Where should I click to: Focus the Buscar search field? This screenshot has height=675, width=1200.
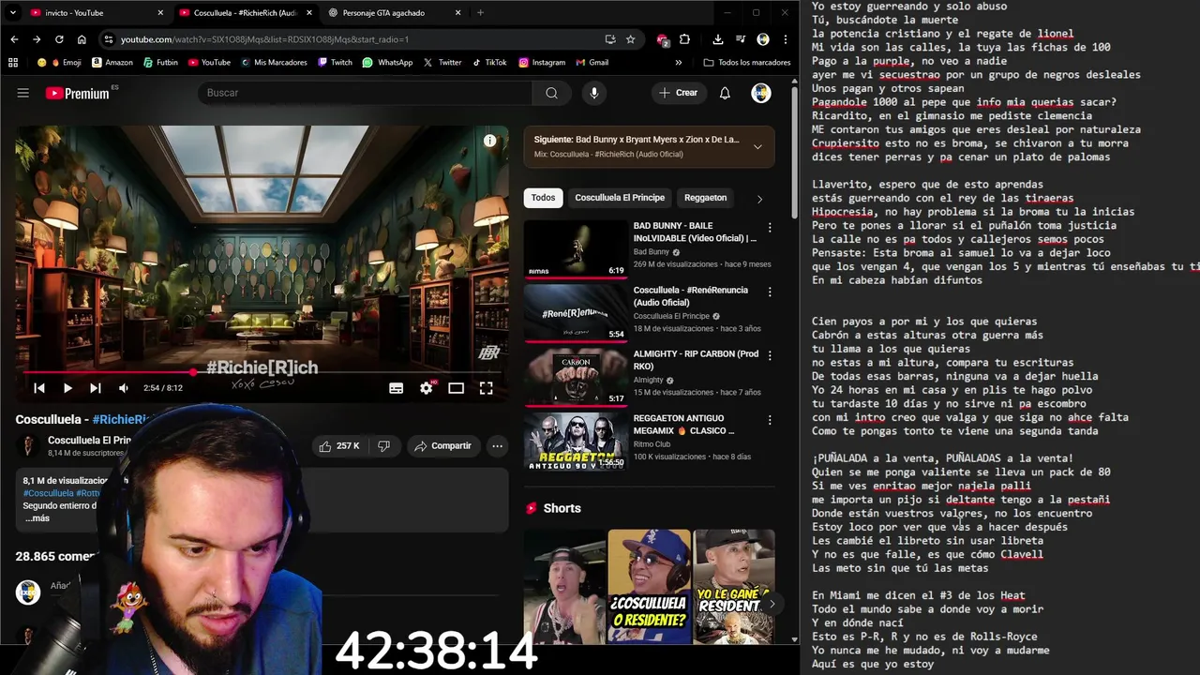pyautogui.click(x=366, y=93)
